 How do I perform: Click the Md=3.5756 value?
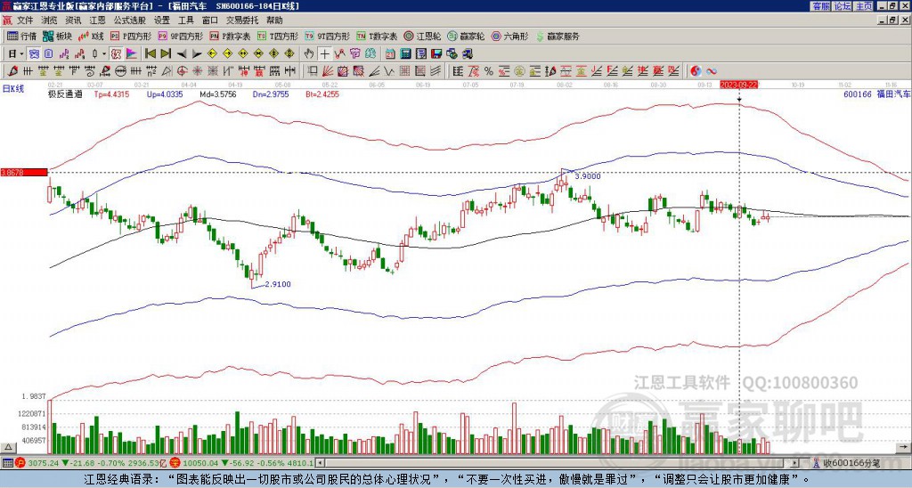218,94
